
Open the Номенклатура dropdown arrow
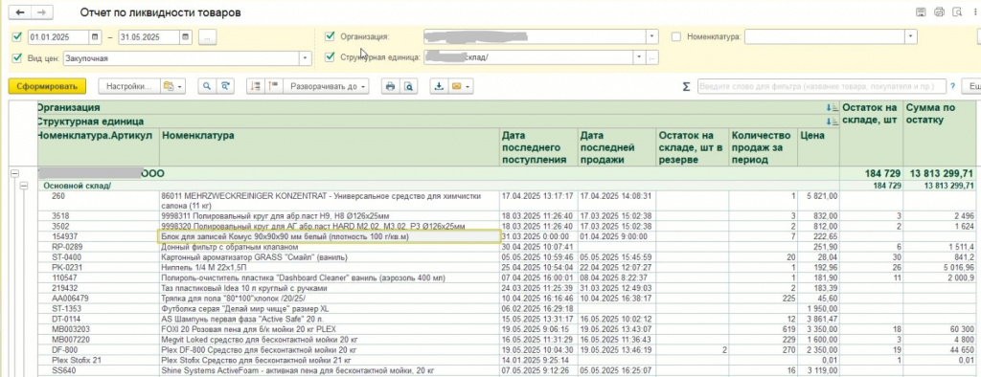coord(912,37)
